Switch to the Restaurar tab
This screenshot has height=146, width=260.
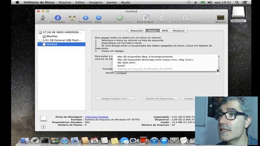179,31
